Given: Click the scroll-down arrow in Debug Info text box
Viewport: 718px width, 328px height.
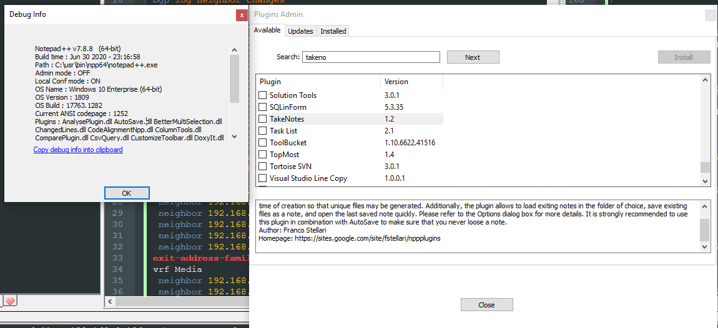Looking at the screenshot, I should click(x=235, y=137).
